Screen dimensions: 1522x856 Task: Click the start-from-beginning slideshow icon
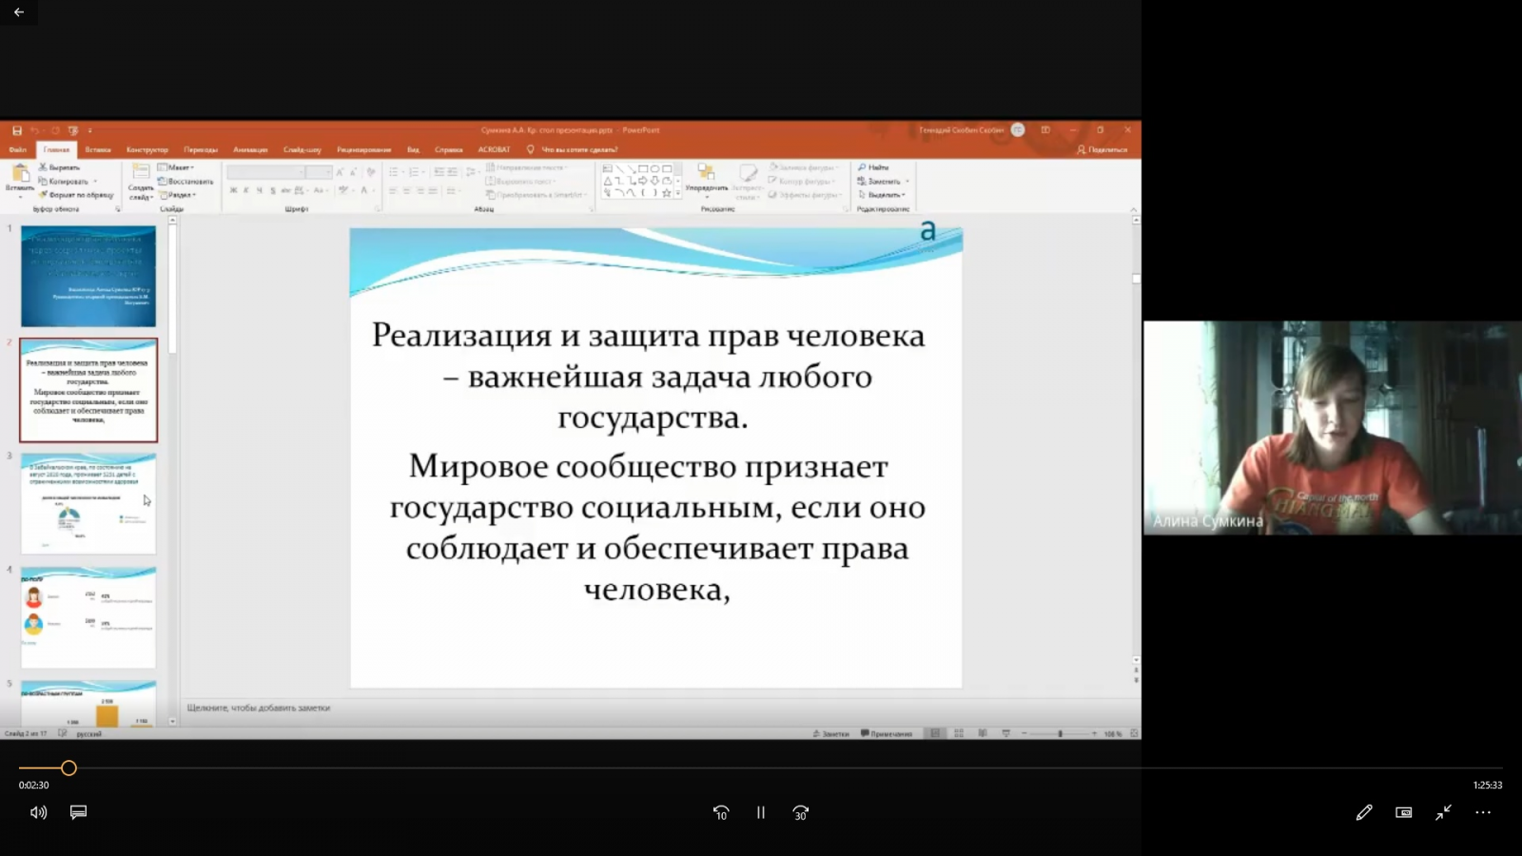[x=73, y=130]
